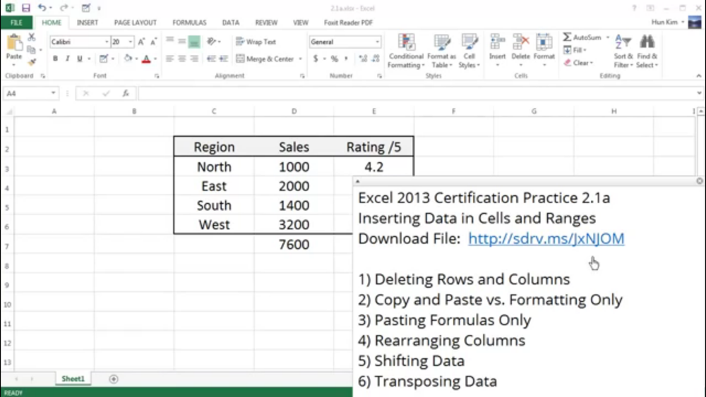Screen dimensions: 706x397
Task: Expand the General number format dropdown
Action: tap(378, 42)
